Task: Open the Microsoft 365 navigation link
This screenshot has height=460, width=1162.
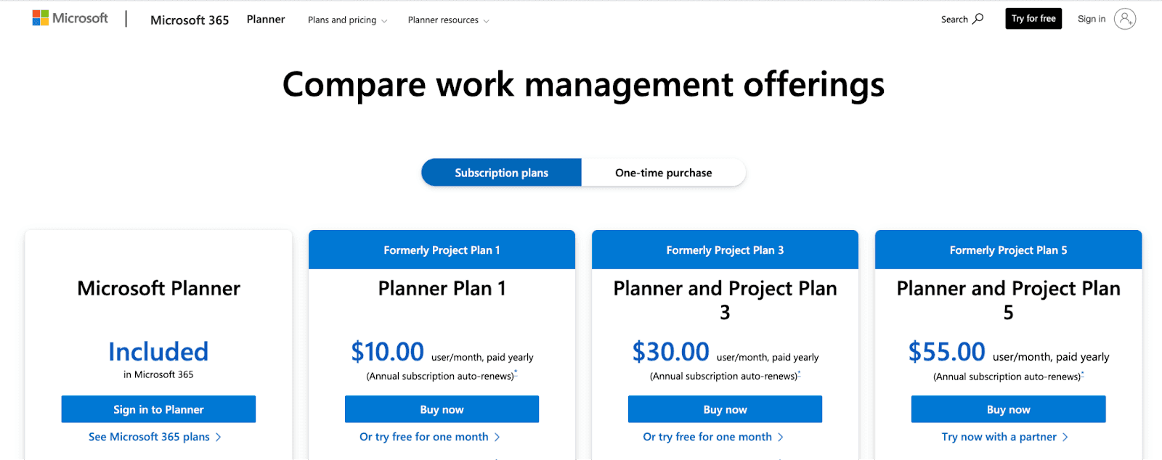Action: (190, 20)
